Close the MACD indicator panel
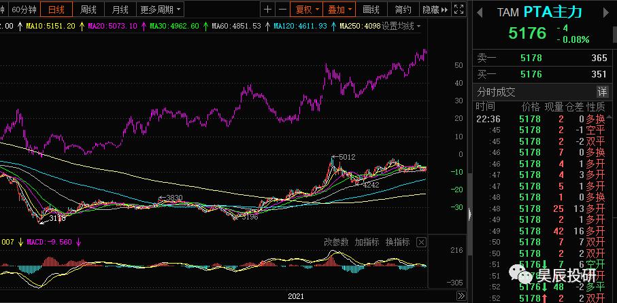The image size is (617, 303). point(420,242)
